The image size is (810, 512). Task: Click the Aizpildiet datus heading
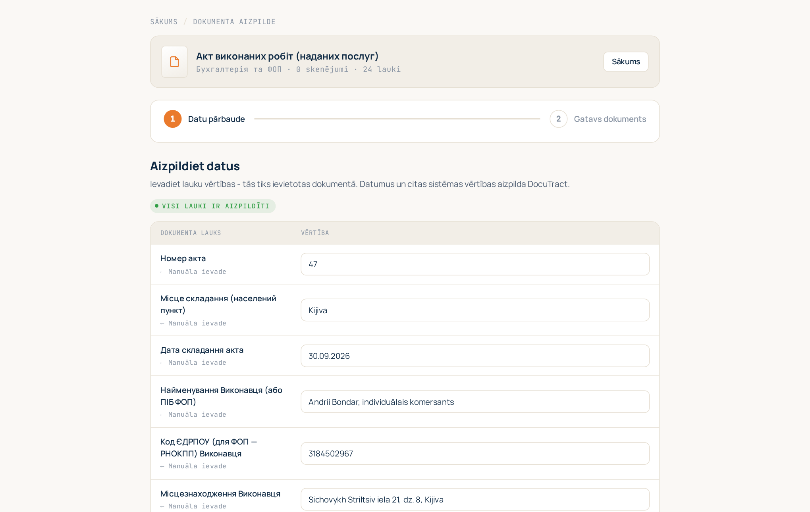pyautogui.click(x=195, y=166)
